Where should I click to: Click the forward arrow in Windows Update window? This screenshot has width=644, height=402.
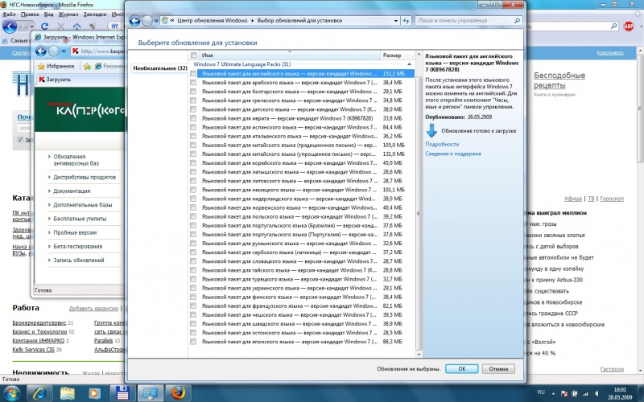[x=147, y=21]
